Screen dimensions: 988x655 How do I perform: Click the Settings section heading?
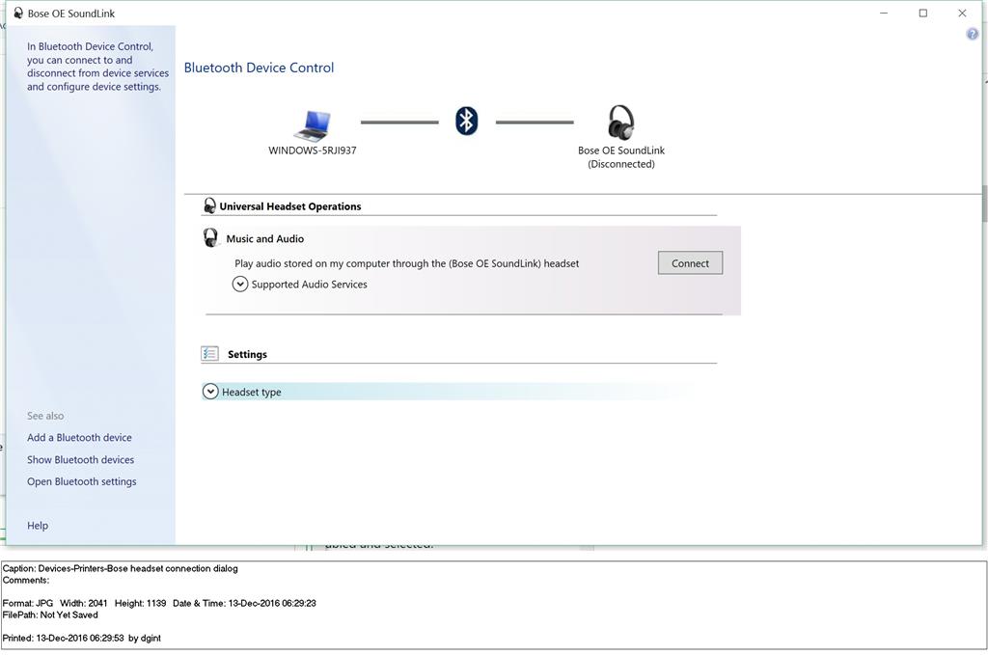[248, 354]
